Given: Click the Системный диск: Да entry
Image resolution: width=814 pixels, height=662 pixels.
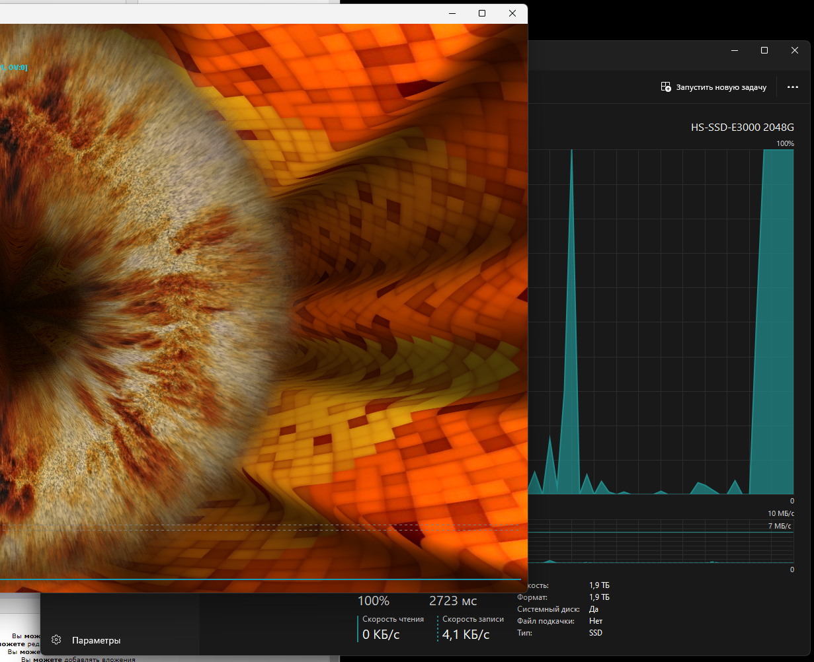Looking at the screenshot, I should click(x=558, y=609).
